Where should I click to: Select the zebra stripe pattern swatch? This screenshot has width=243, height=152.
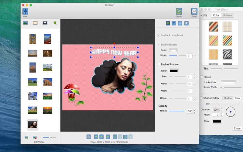coord(227,54)
